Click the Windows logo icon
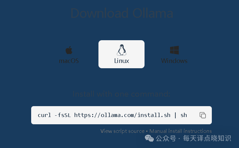The width and height of the screenshot is (239, 148). click(174, 50)
